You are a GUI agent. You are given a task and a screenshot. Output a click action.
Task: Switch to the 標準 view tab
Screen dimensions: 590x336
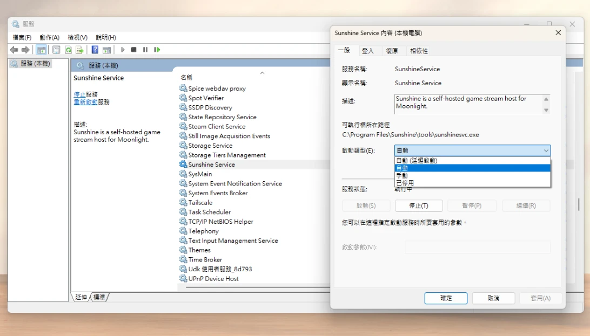pos(99,297)
